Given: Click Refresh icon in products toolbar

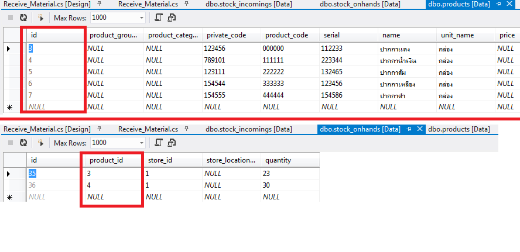Looking at the screenshot, I should pyautogui.click(x=23, y=18).
